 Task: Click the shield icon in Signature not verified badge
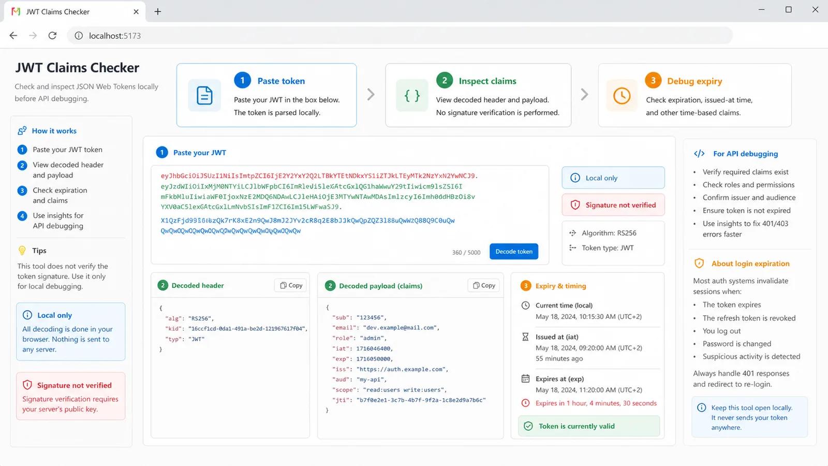(x=575, y=205)
